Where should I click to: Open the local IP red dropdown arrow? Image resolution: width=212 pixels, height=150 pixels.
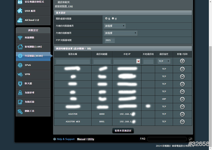point(138,61)
